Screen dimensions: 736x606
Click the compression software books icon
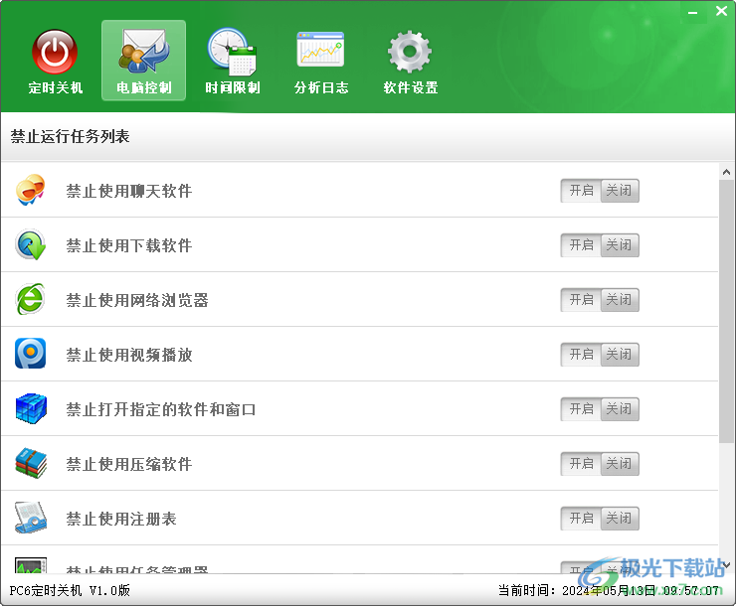[x=31, y=463]
